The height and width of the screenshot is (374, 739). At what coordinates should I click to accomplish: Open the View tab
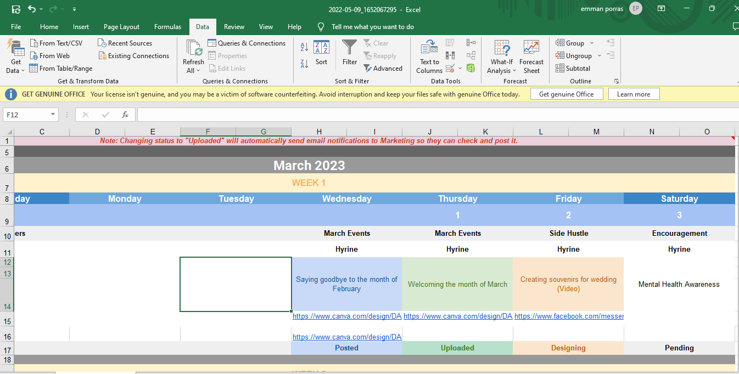[x=266, y=26]
